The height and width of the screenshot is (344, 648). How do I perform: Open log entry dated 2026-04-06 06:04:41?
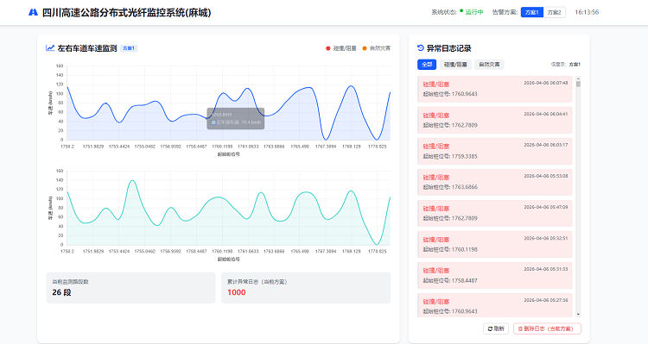click(x=495, y=120)
